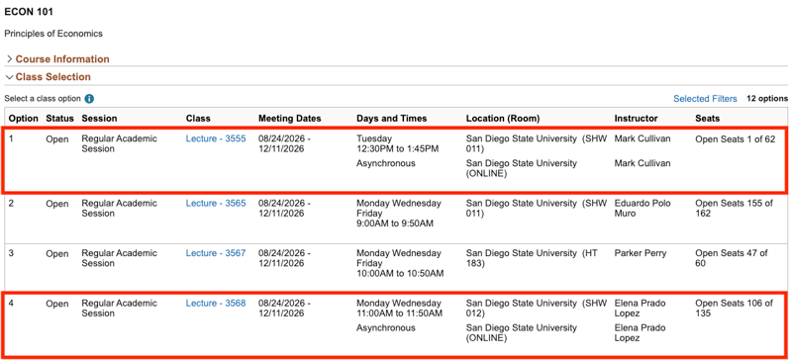Viewport: 792px width, 360px height.
Task: Click Open Seats 1 of 62
Action: point(735,138)
